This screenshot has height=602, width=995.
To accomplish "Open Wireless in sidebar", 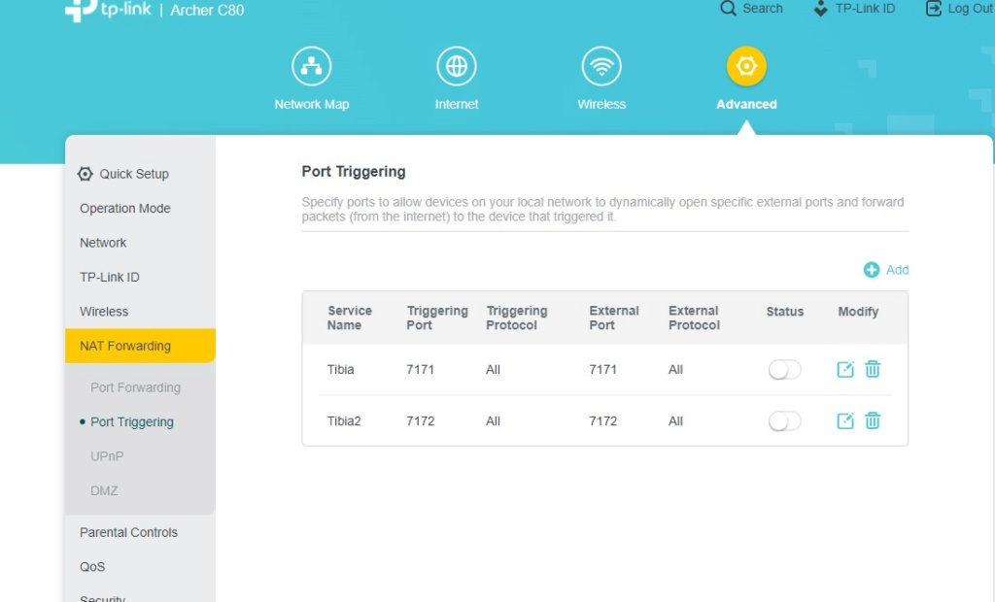I will click(104, 312).
